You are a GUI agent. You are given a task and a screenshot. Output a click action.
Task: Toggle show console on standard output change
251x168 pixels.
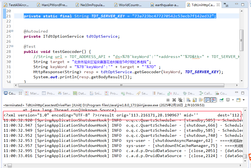coord(207,100)
